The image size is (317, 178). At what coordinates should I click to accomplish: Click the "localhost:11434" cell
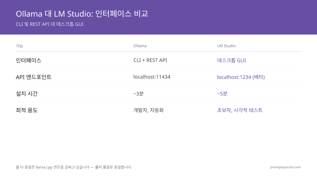click(152, 77)
